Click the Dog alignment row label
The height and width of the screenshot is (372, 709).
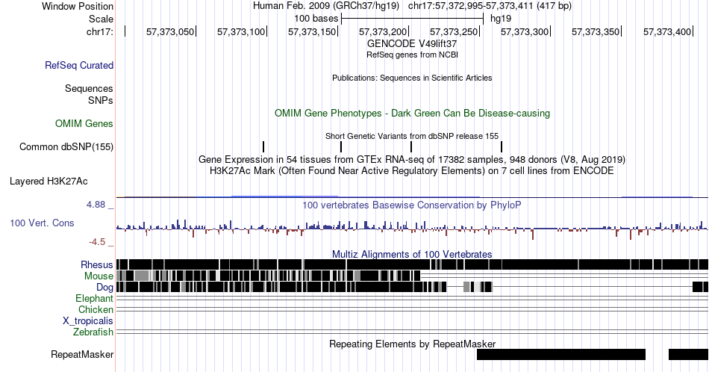point(105,288)
